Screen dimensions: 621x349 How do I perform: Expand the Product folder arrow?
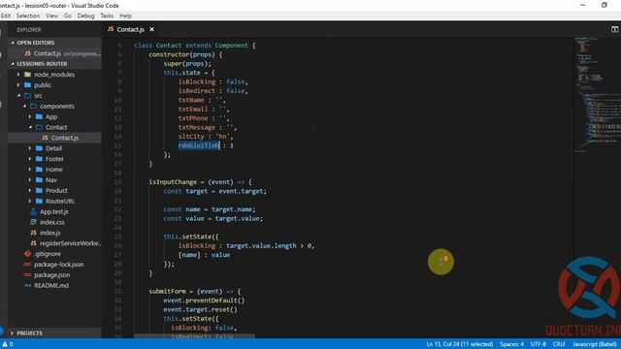pos(30,190)
